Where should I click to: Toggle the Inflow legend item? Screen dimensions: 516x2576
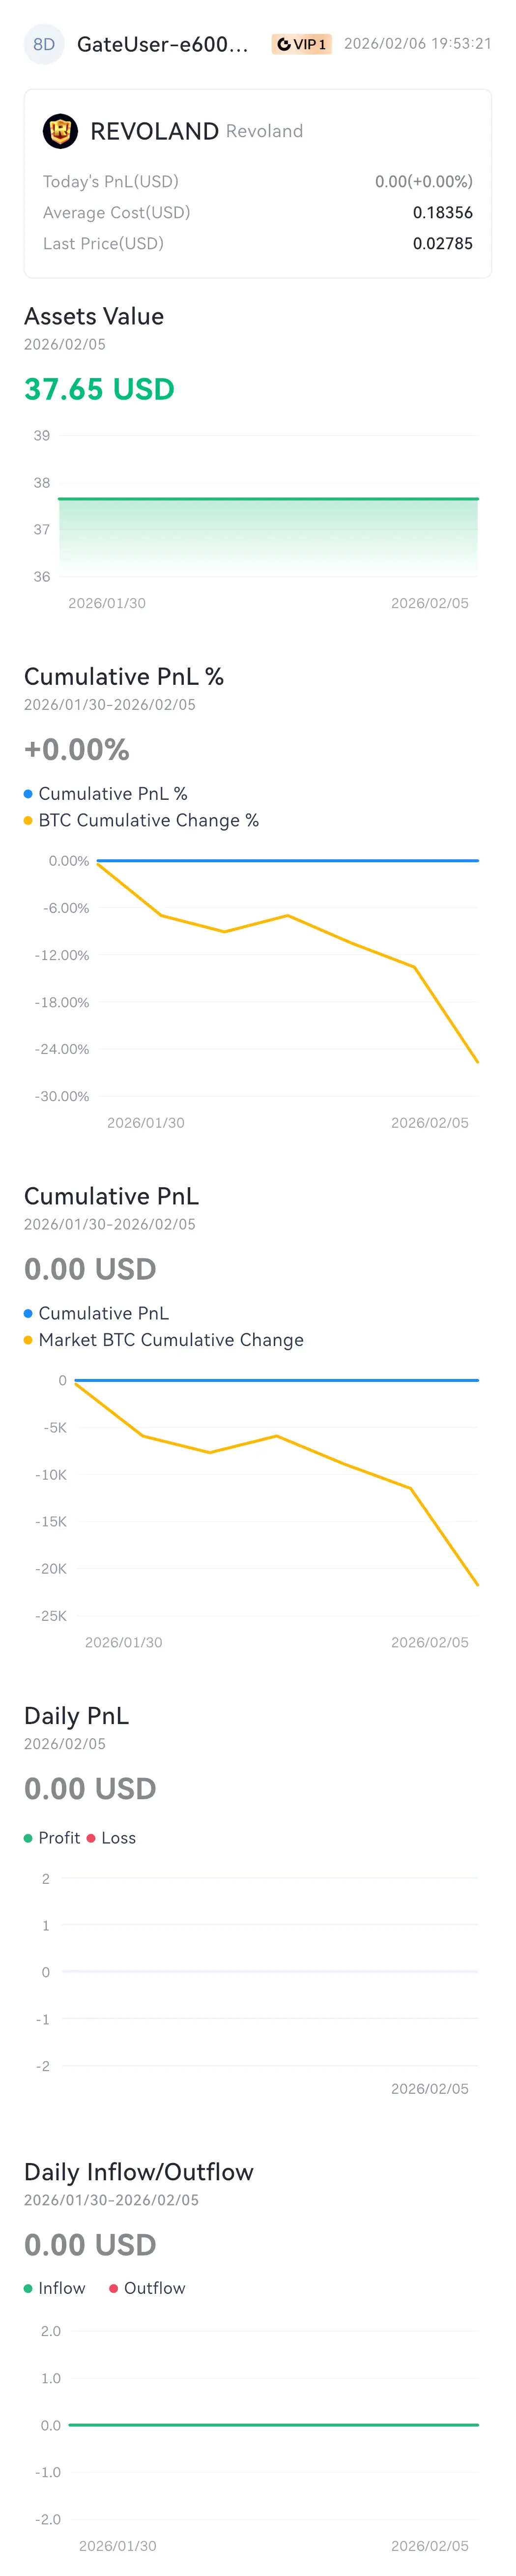pyautogui.click(x=55, y=2288)
